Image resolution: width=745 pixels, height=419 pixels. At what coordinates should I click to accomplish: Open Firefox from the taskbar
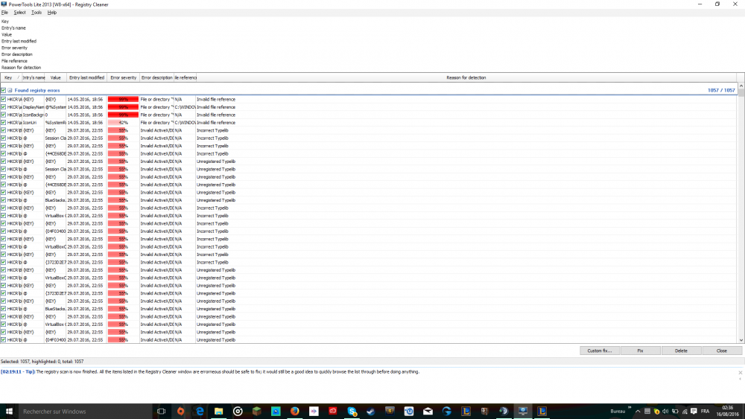[x=294, y=411]
